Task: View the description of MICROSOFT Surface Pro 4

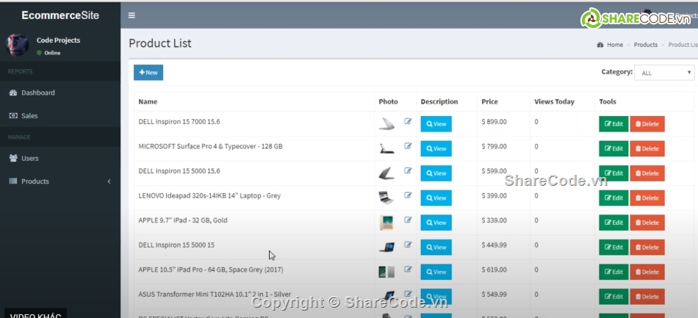Action: (x=436, y=148)
